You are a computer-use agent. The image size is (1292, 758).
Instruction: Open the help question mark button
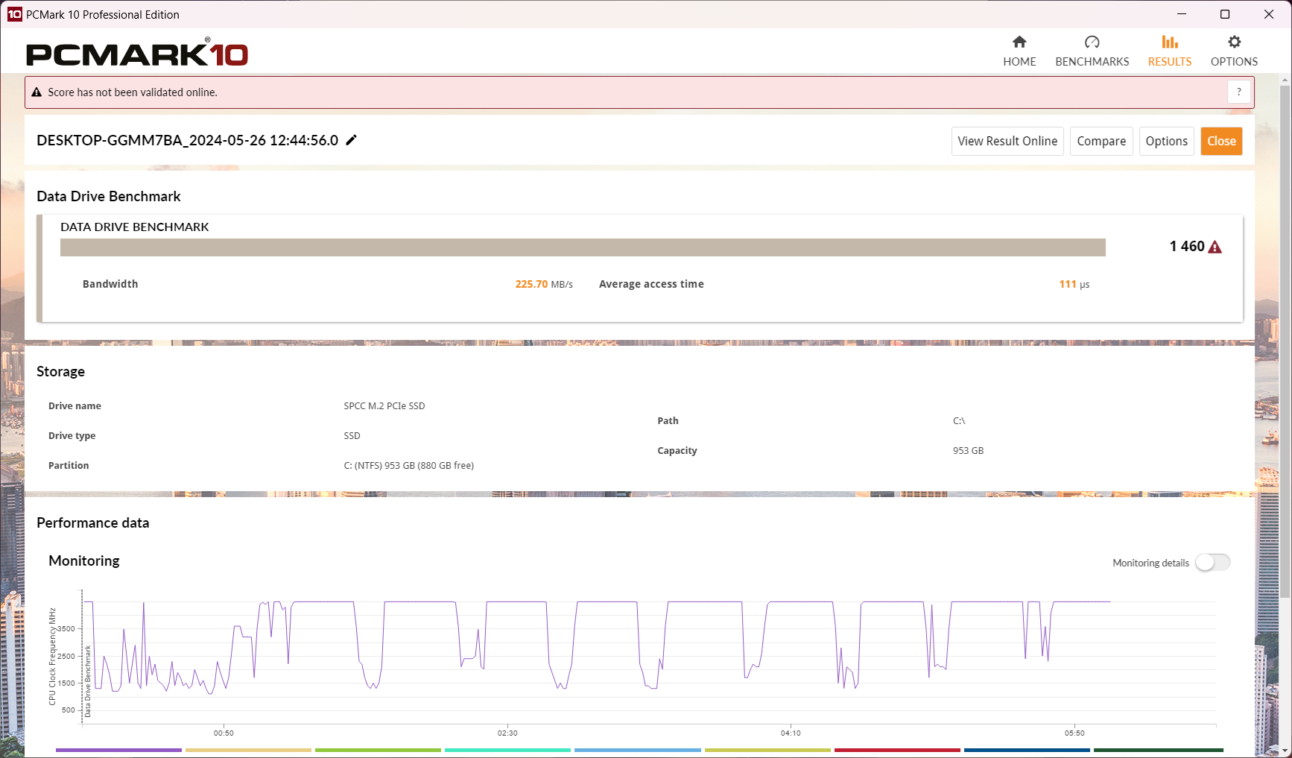pyautogui.click(x=1238, y=92)
